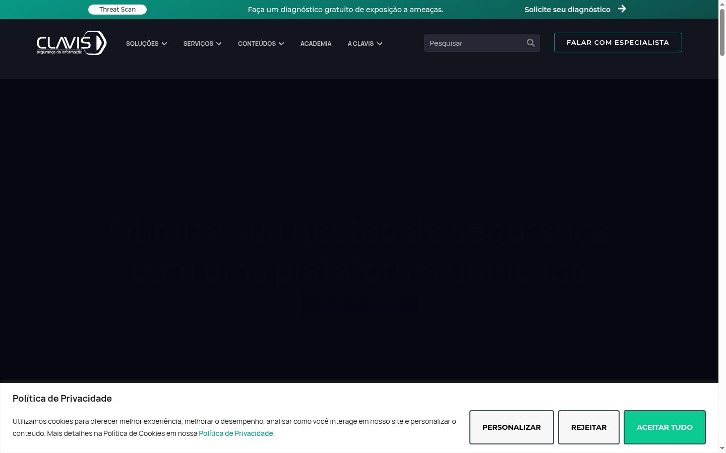This screenshot has height=453, width=726.
Task: Open the Política de Privacidade link
Action: click(236, 433)
